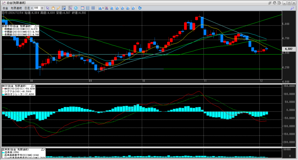
Task: Collapse the moving average legend with triangle
Action: coord(36,26)
